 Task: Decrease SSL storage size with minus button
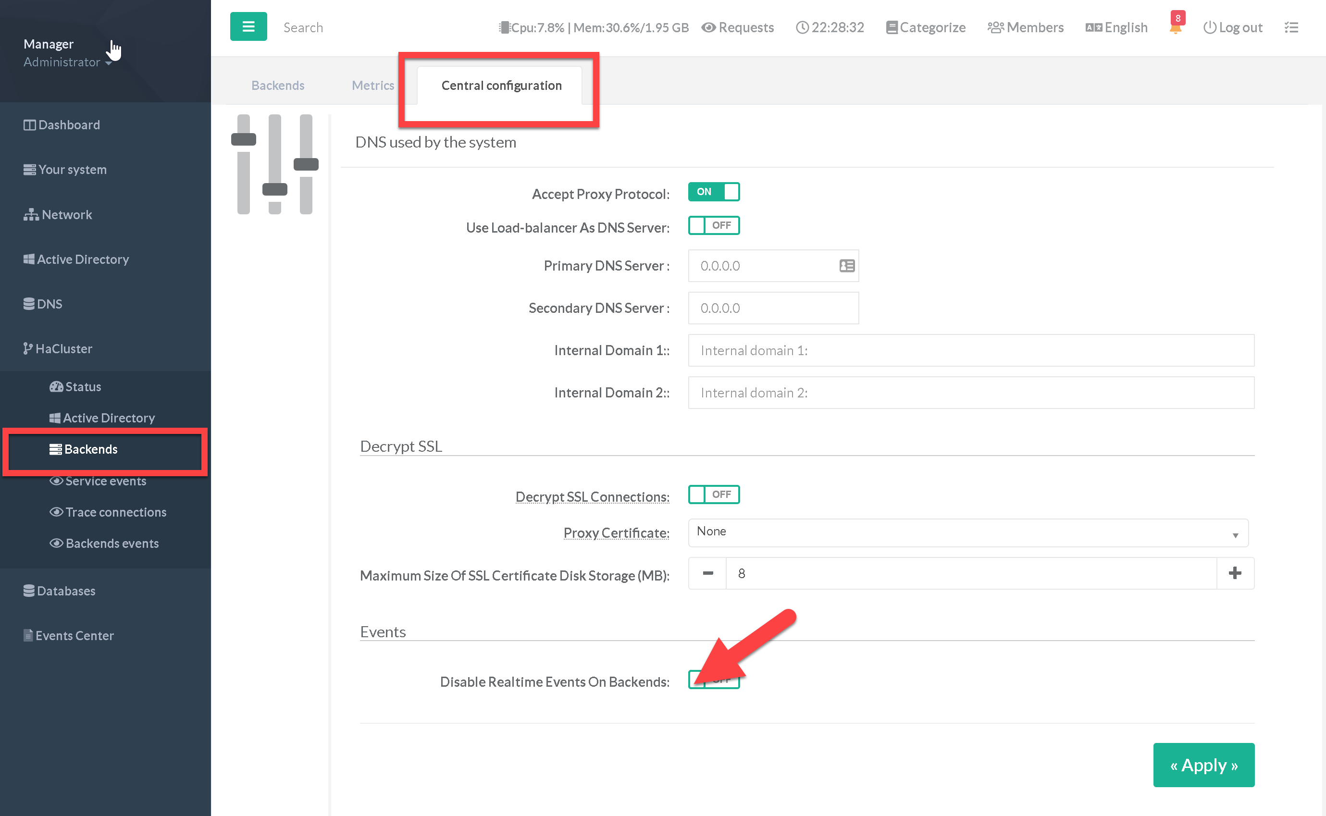[707, 573]
